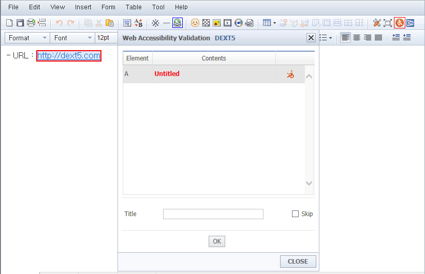This screenshot has height=274, width=425.
Task: Check the Skip checkbox
Action: 295,214
